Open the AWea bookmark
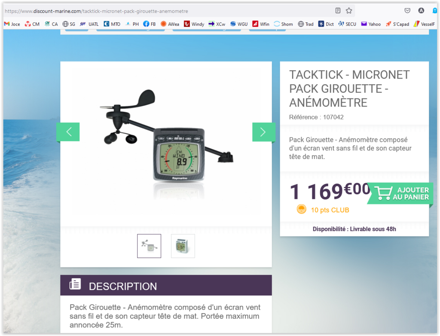440x336 pixels. point(170,24)
